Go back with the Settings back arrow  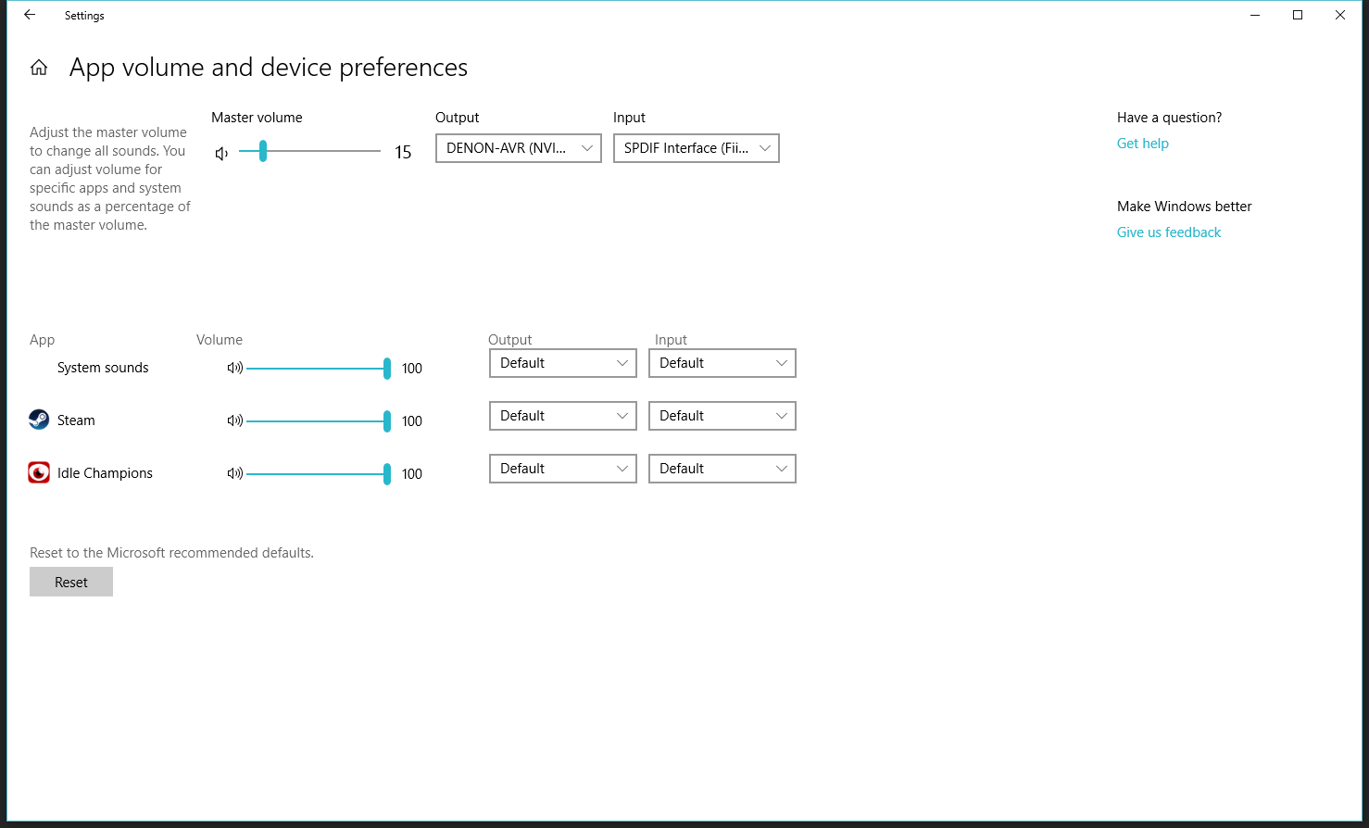click(30, 15)
